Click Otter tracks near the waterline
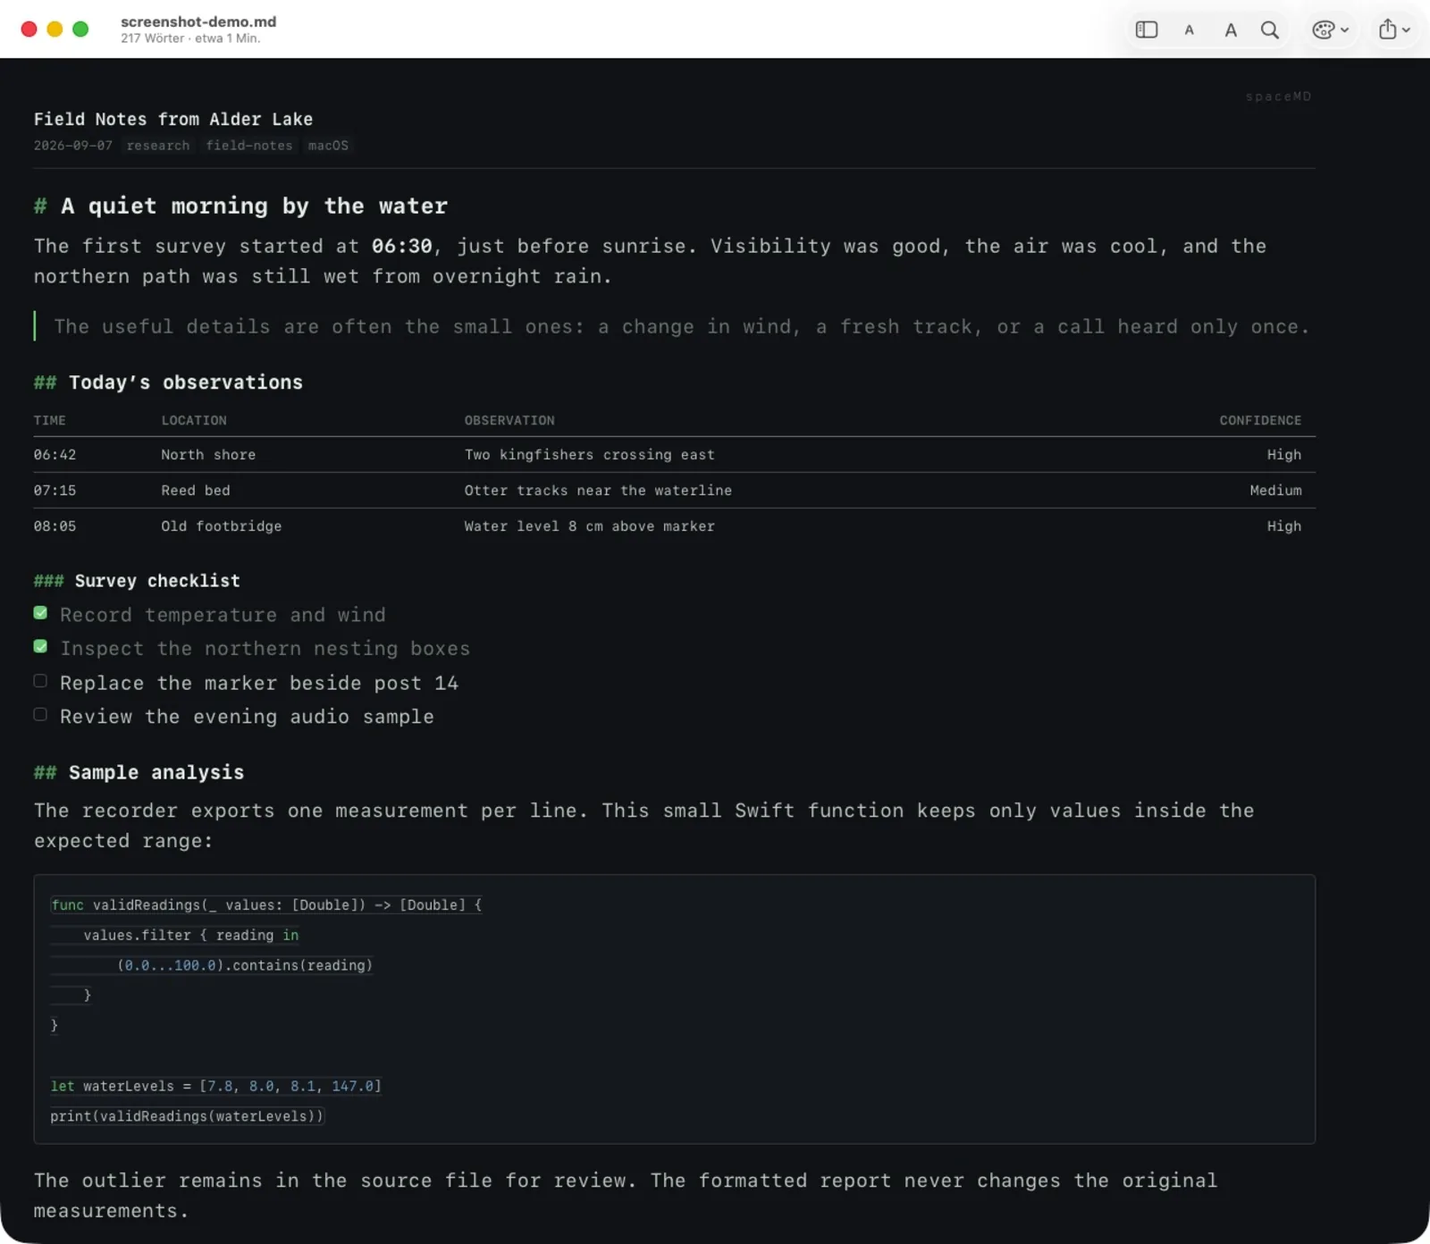 click(x=598, y=491)
